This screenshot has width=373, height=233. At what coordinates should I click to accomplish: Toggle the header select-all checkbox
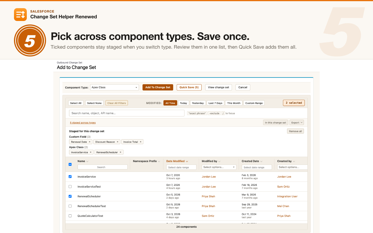tap(70, 164)
